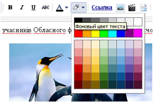This screenshot has width=153, height=102.
Task: Select bright green swatch
Action: [x=104, y=33]
